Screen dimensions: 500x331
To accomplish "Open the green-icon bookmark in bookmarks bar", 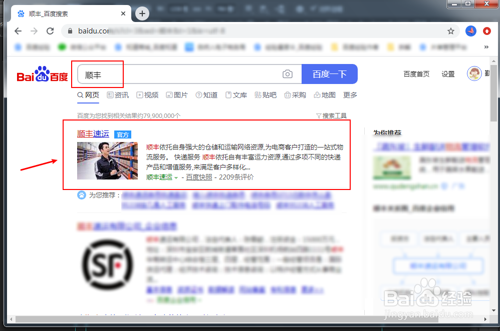I will [82, 47].
